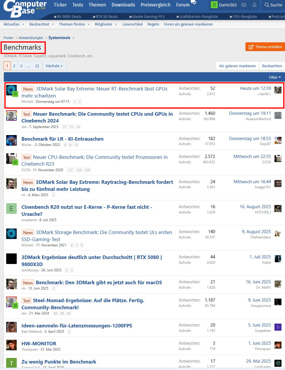Open the inbox envelope icon
285x370 pixels.
(x=244, y=5)
